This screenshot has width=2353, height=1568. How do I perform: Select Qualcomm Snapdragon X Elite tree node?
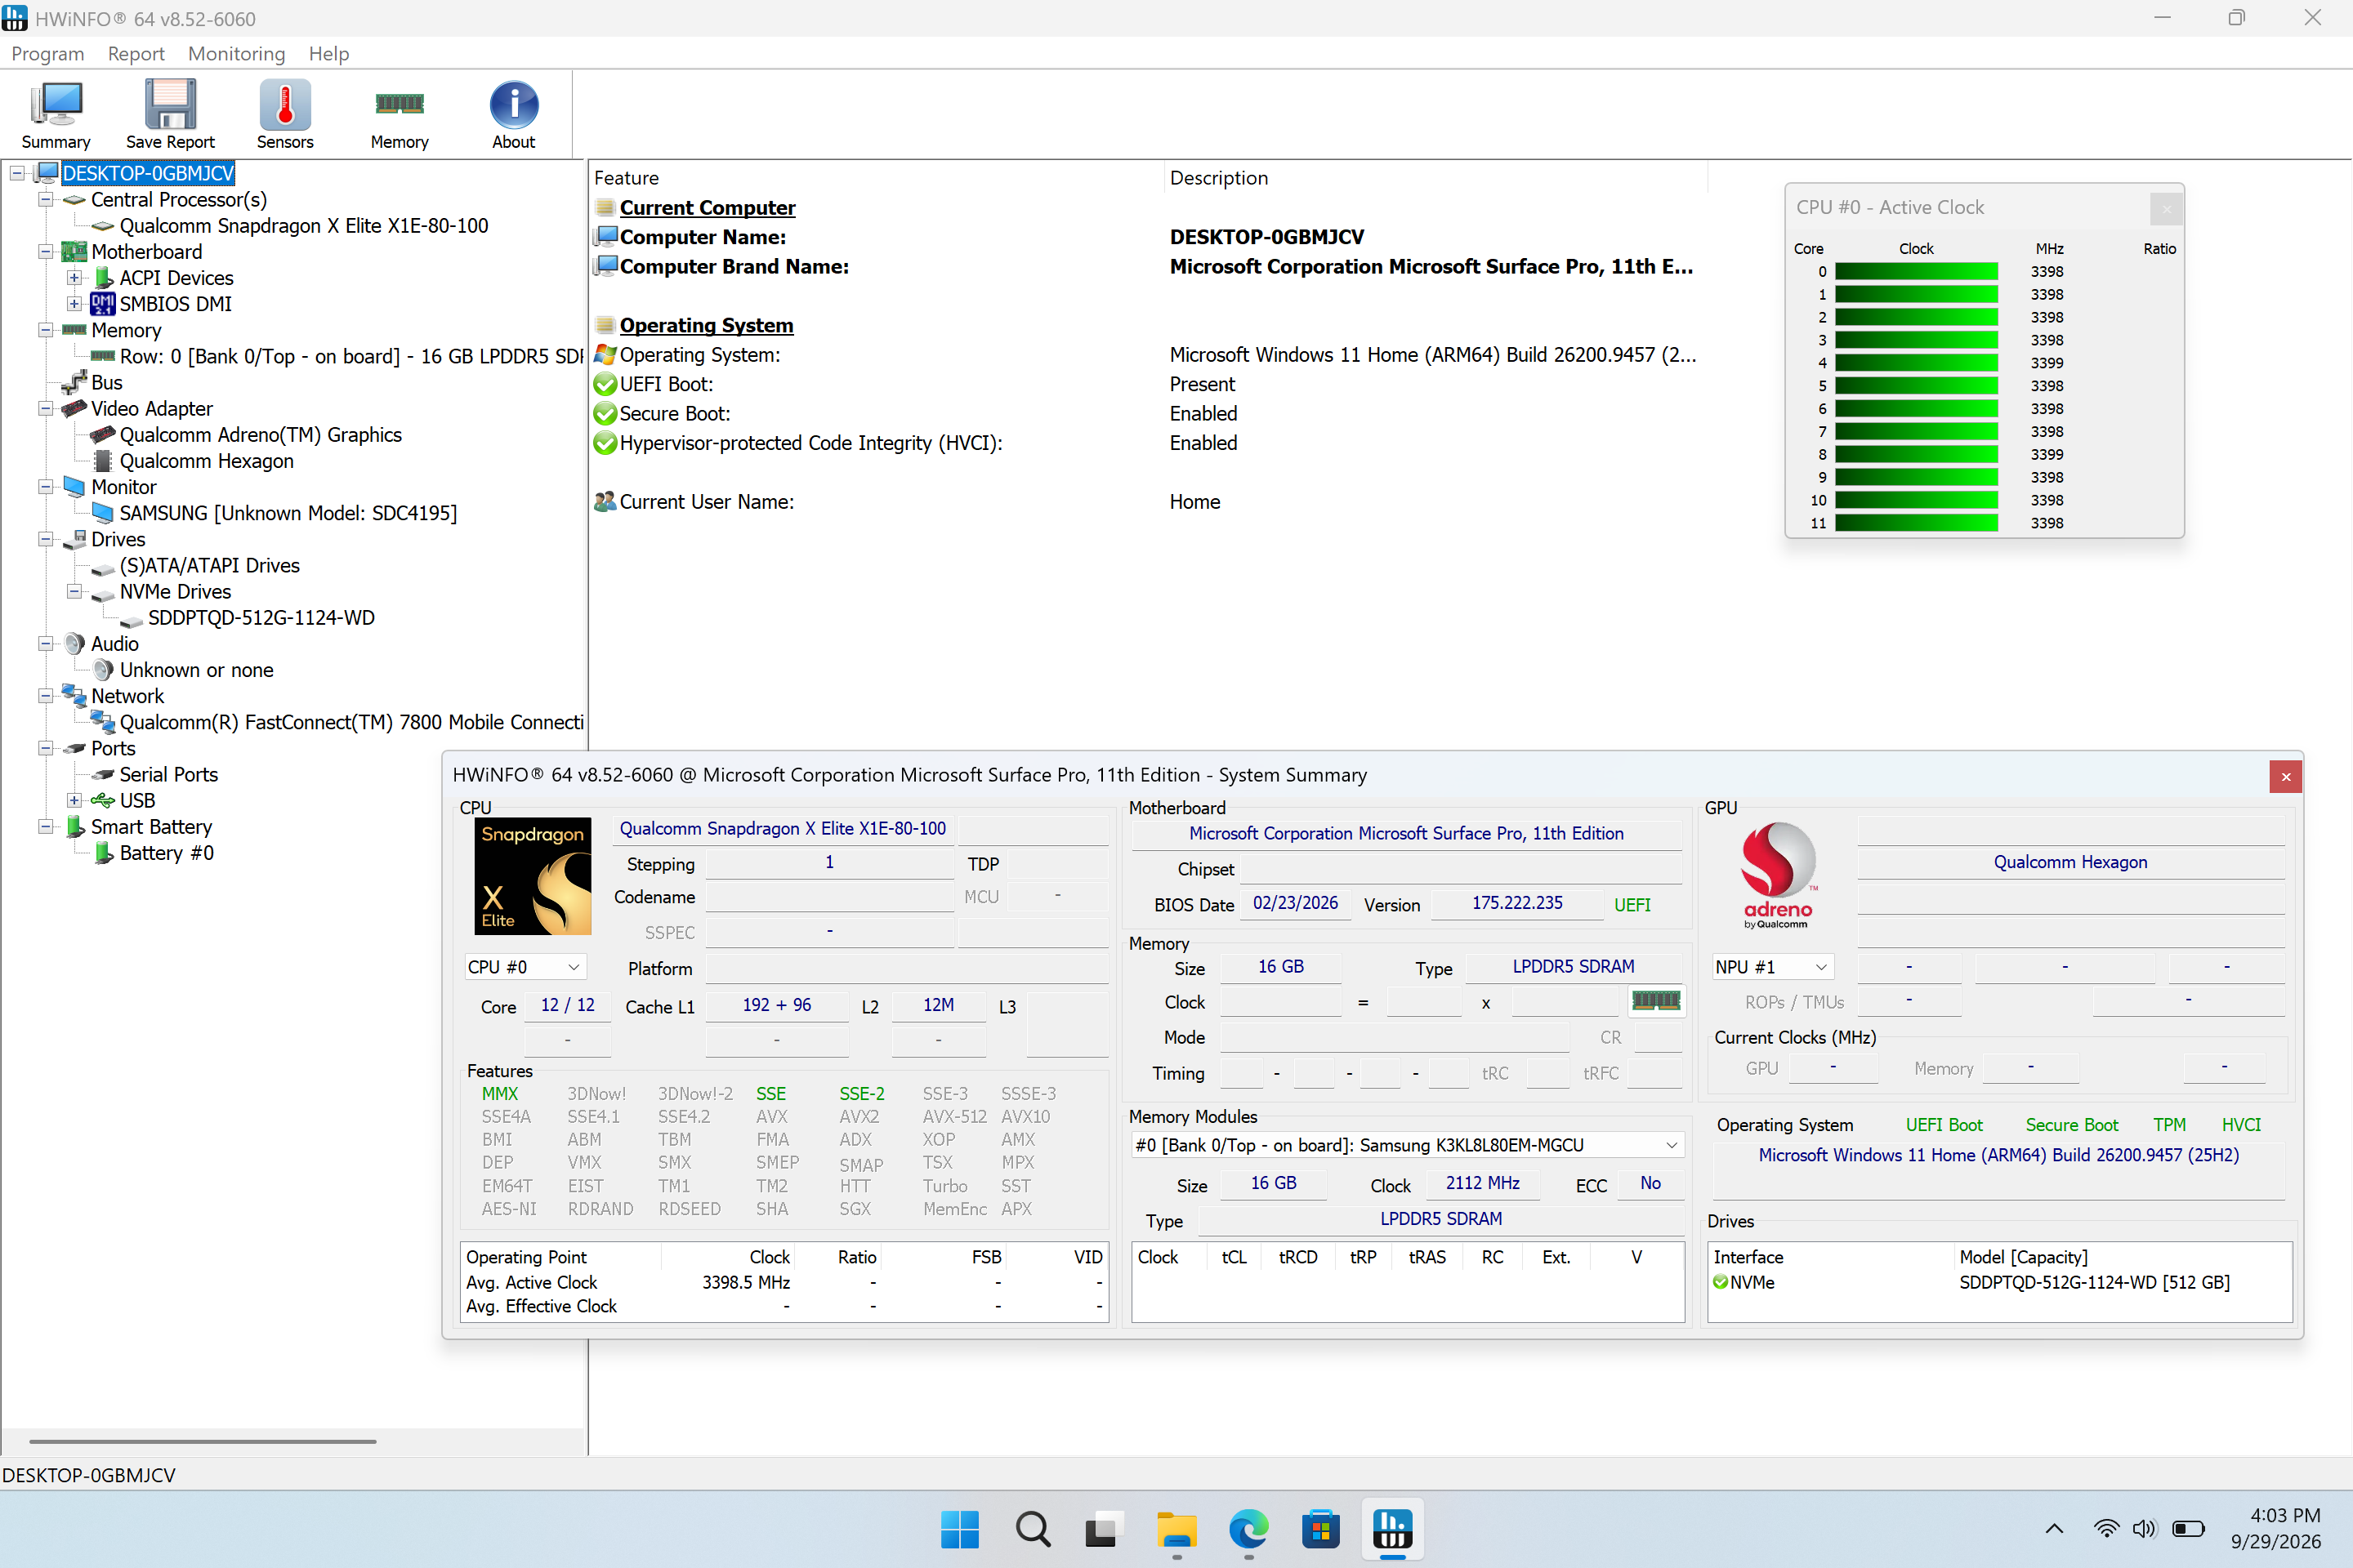pos(303,226)
